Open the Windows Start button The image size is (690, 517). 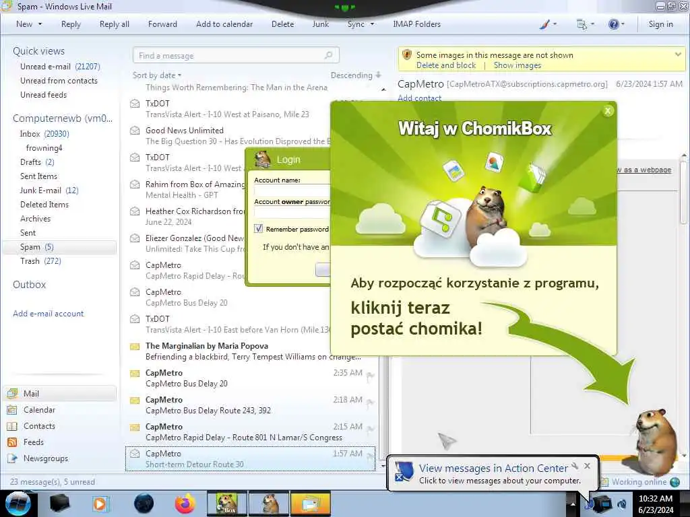(18, 504)
